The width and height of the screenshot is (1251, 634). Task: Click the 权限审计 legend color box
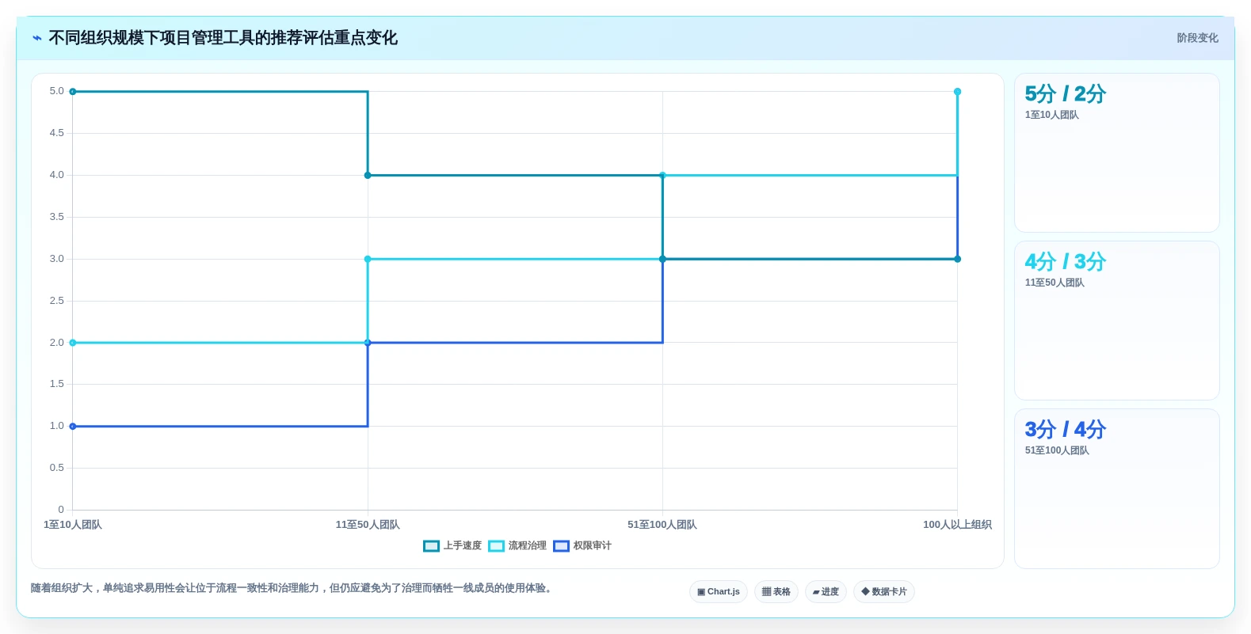coord(561,546)
